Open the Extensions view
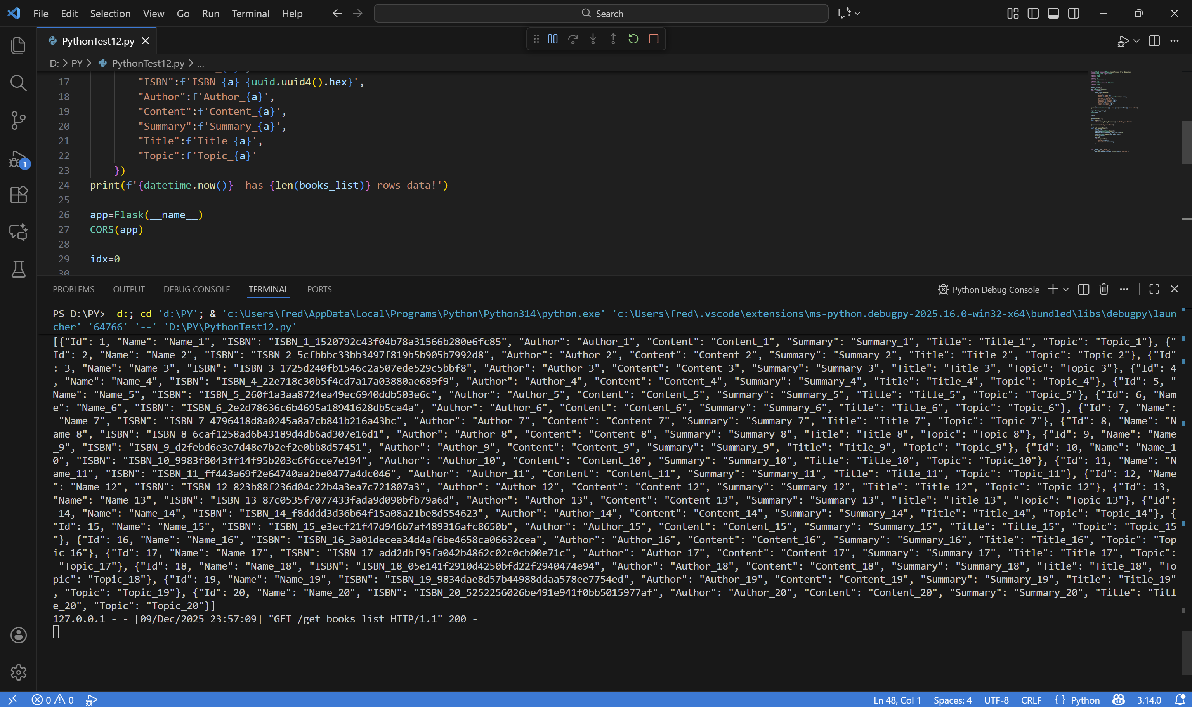Screen dimensions: 1192x707 pos(18,195)
